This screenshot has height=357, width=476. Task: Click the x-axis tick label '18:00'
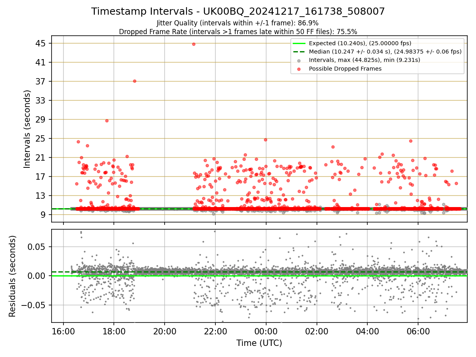[114, 331]
